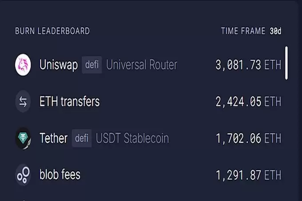Click the leaderboard vertical scrollbar thumb
302x201 pixels.
pyautogui.click(x=286, y=63)
